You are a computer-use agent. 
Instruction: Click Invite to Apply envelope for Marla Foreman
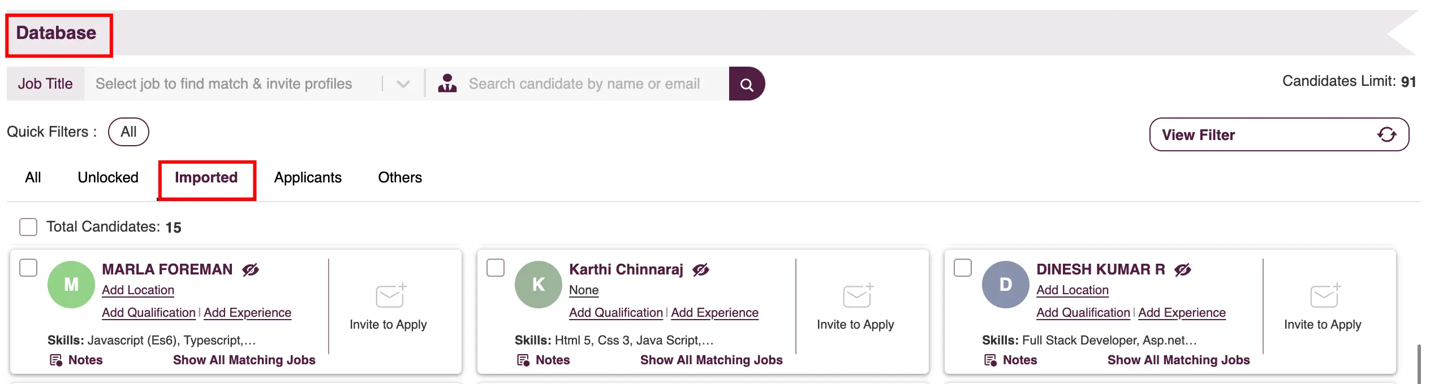pos(391,295)
